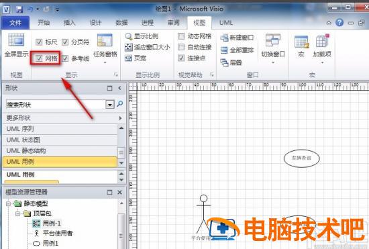The image size is (369, 249).
Task: Open the quick access toolbar customize dropdown
Action: tap(57, 9)
